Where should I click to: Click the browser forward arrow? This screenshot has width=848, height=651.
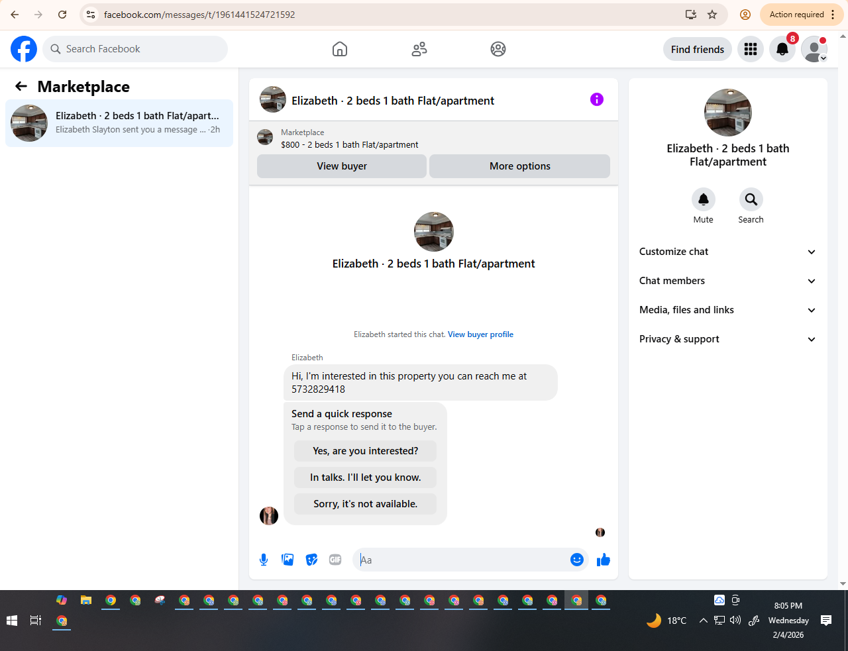click(38, 15)
